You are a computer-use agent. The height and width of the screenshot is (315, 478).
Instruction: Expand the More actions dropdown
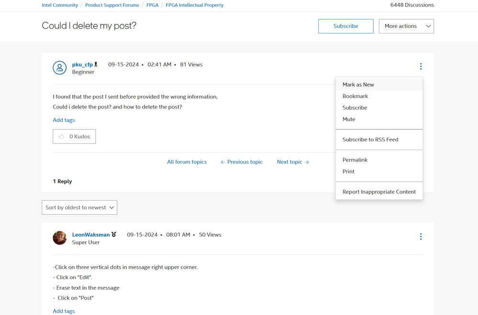tap(406, 26)
